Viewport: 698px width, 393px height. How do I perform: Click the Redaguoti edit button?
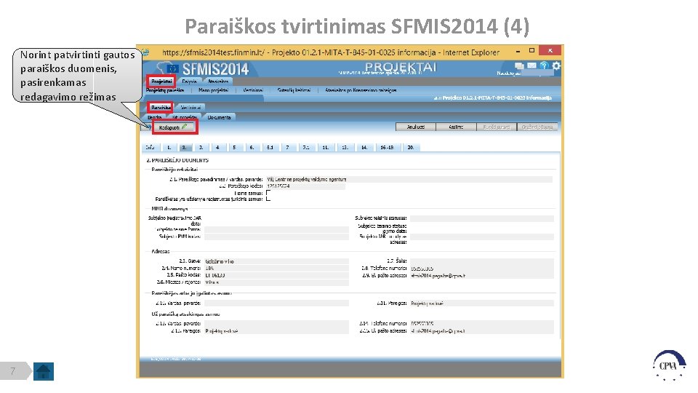(x=175, y=127)
